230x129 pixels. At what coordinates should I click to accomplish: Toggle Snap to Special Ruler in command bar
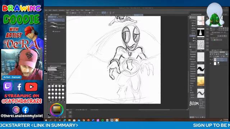click(105, 13)
